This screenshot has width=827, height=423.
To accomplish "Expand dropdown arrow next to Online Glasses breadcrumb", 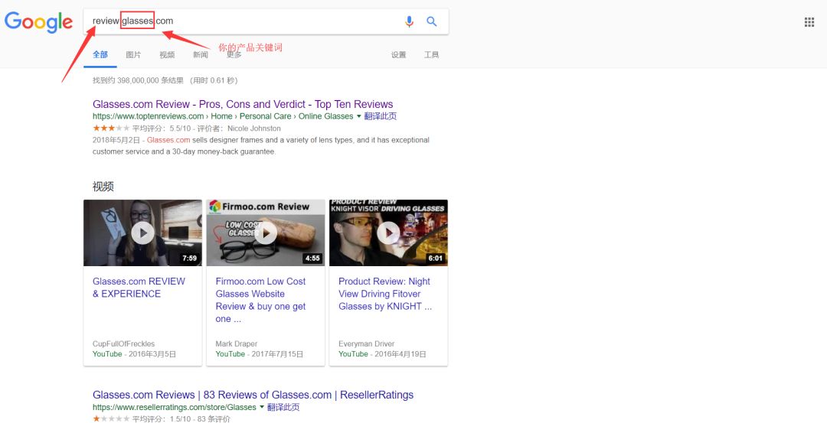I will click(x=359, y=116).
